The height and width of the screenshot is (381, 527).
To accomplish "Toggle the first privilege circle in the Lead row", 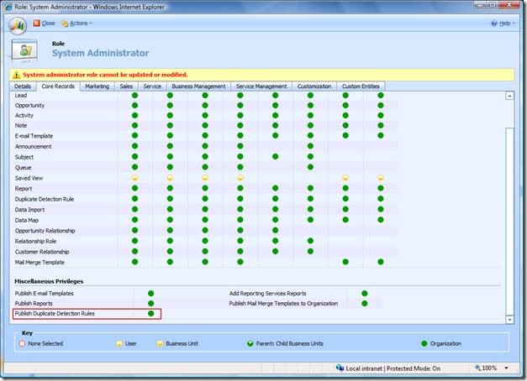I will [x=134, y=96].
